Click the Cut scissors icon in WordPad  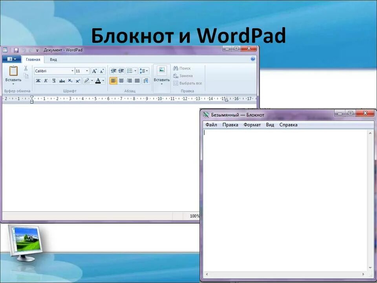(x=26, y=68)
